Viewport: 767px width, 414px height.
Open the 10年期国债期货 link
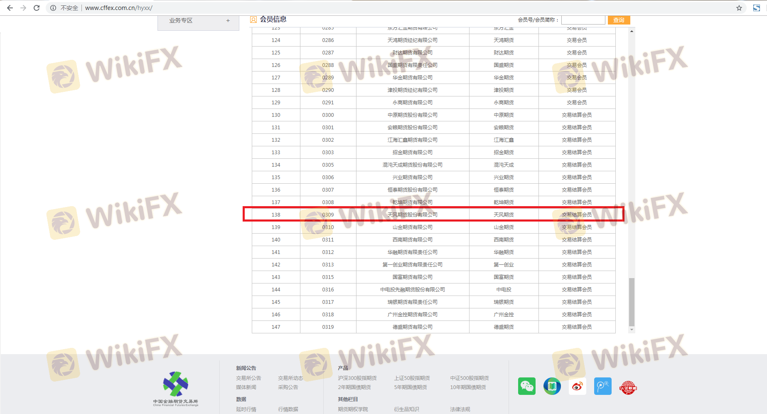click(x=468, y=387)
